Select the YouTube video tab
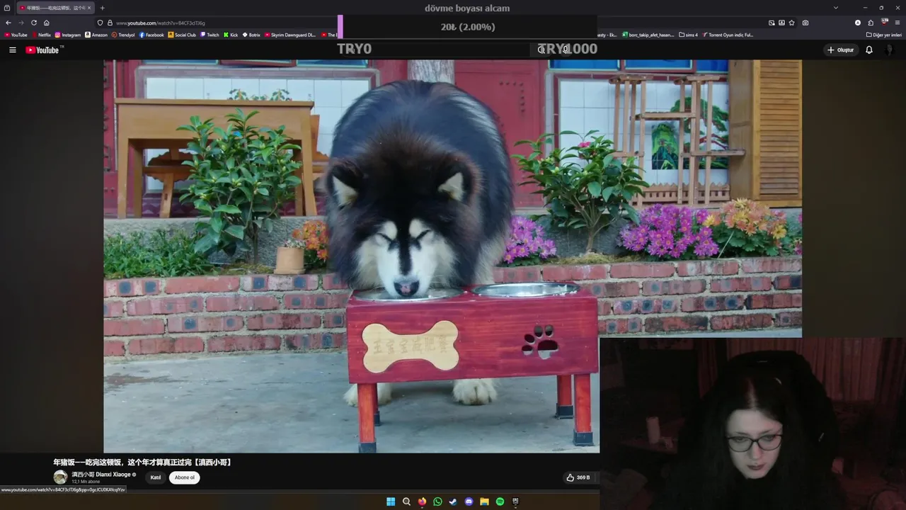 (54, 8)
